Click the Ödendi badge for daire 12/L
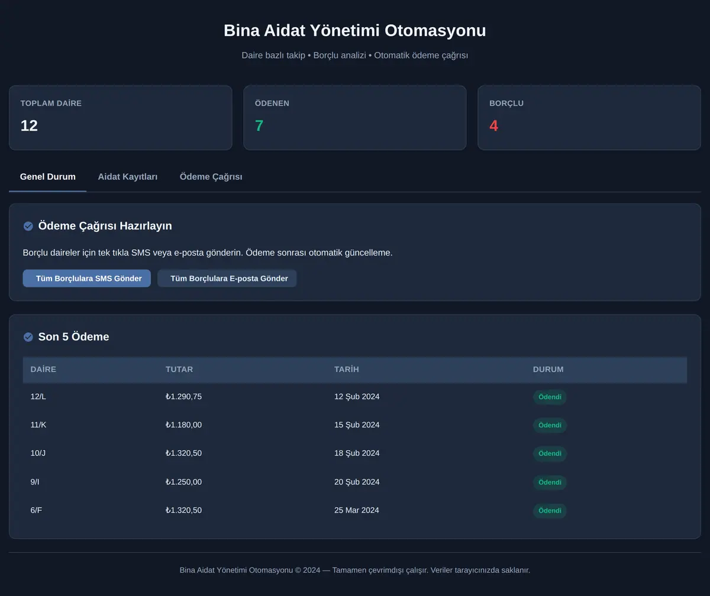The height and width of the screenshot is (596, 710). click(550, 397)
